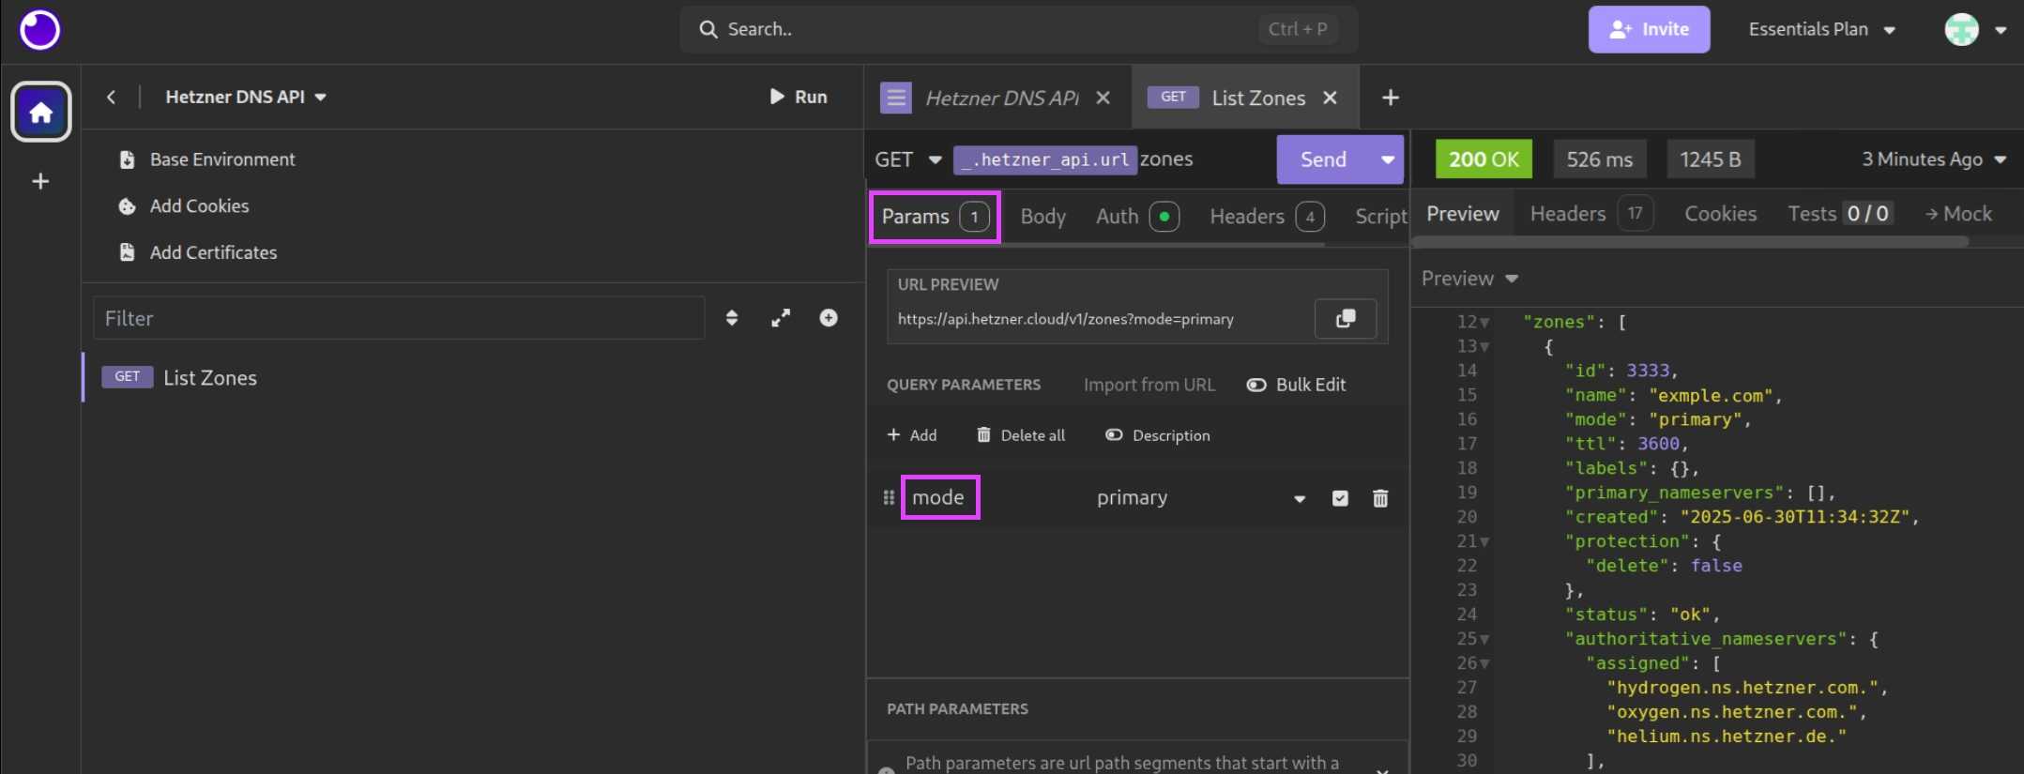The width and height of the screenshot is (2024, 774).
Task: Click the create new request plus icon
Action: (828, 318)
